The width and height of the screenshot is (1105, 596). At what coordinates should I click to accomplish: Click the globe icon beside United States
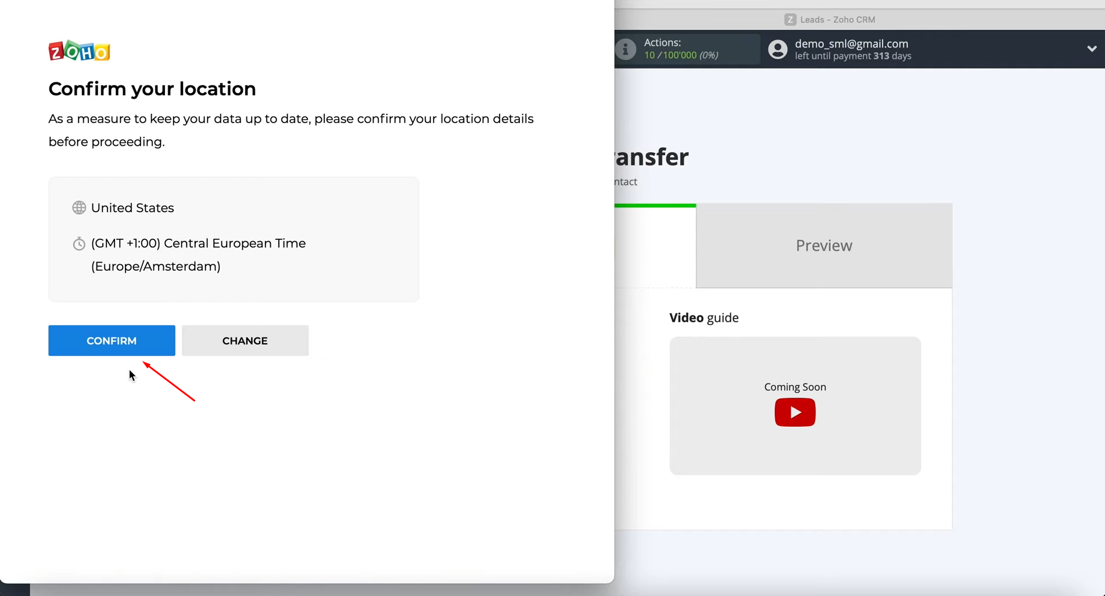coord(79,208)
